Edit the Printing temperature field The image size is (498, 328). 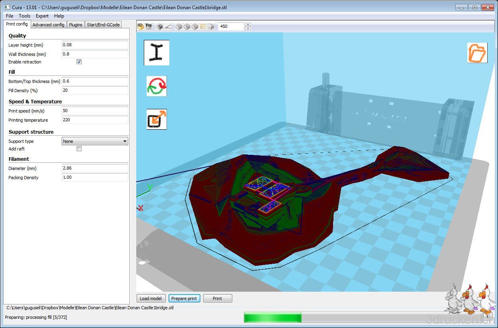point(95,120)
